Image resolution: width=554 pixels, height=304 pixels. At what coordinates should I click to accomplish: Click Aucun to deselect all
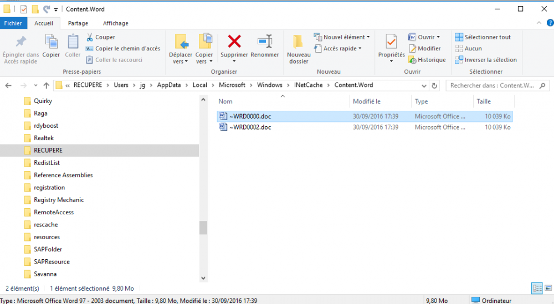469,48
